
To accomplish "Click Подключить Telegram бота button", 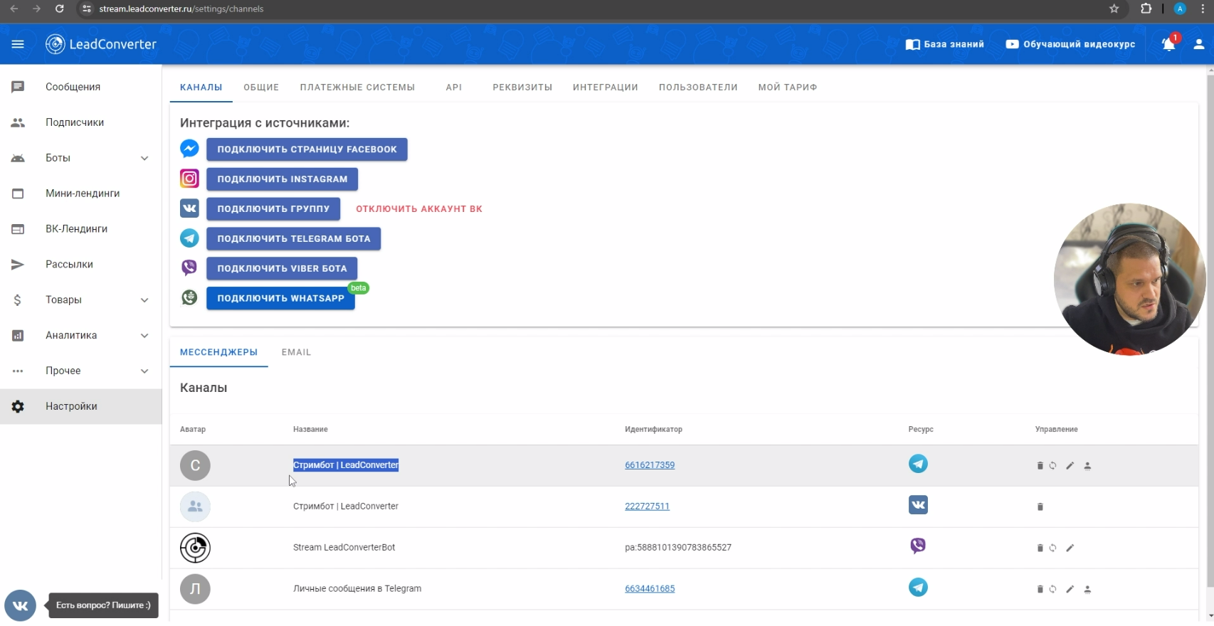I will [x=294, y=239].
